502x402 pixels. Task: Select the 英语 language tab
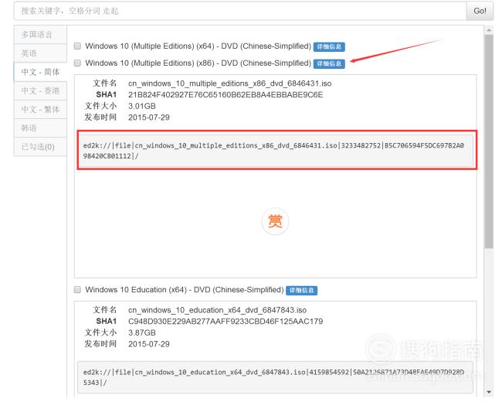click(40, 53)
